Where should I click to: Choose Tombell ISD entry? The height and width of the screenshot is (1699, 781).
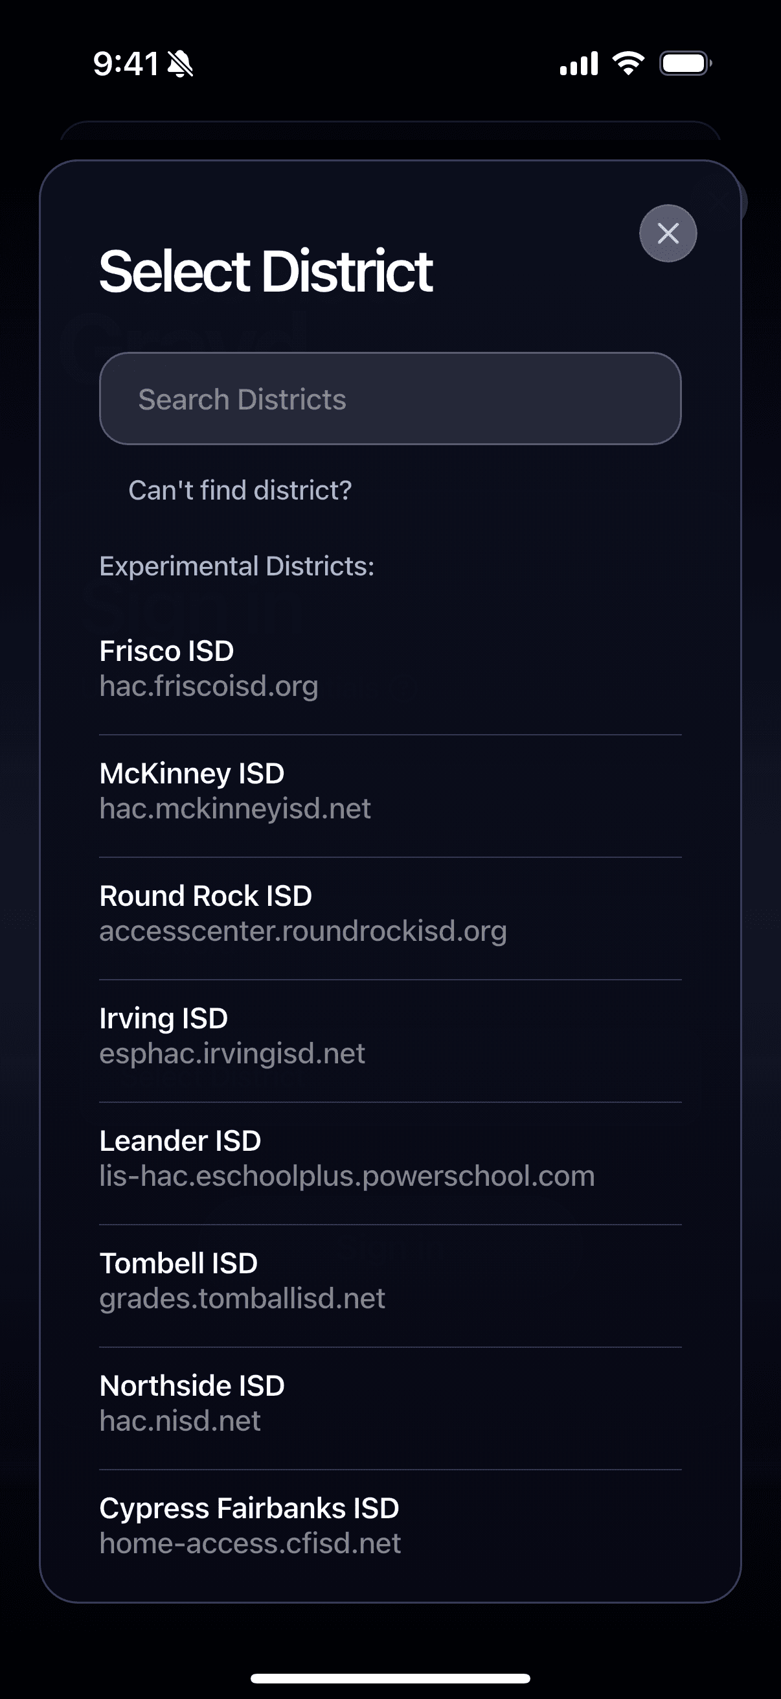pyautogui.click(x=390, y=1280)
